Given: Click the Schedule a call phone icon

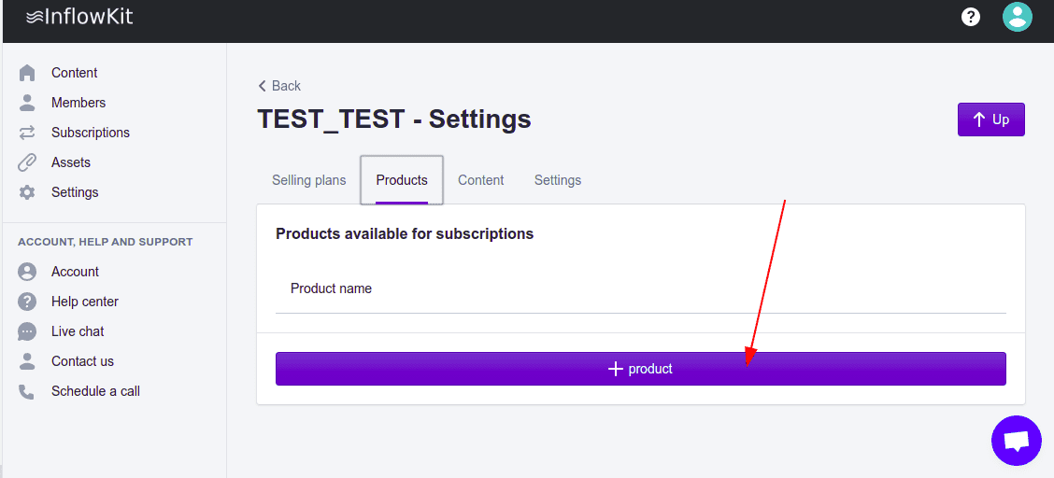Looking at the screenshot, I should click(x=27, y=391).
